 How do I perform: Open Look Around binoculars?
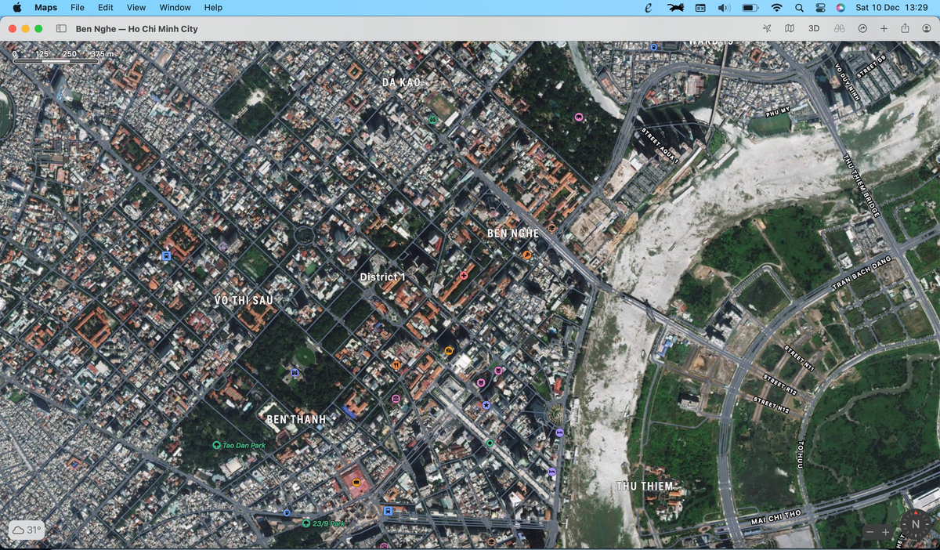coord(838,29)
